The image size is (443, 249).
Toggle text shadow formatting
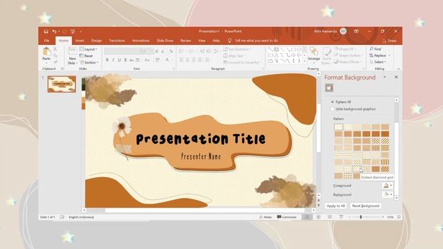(x=125, y=60)
